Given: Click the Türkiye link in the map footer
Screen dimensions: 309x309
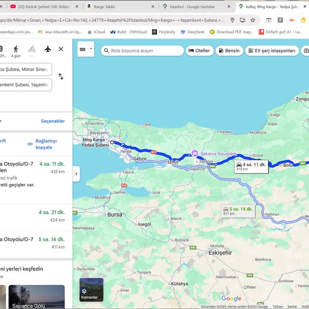Looking at the screenshot, I should point(278,307).
